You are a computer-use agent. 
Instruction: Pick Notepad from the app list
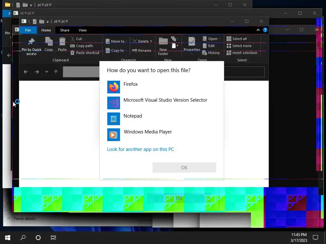click(x=161, y=119)
